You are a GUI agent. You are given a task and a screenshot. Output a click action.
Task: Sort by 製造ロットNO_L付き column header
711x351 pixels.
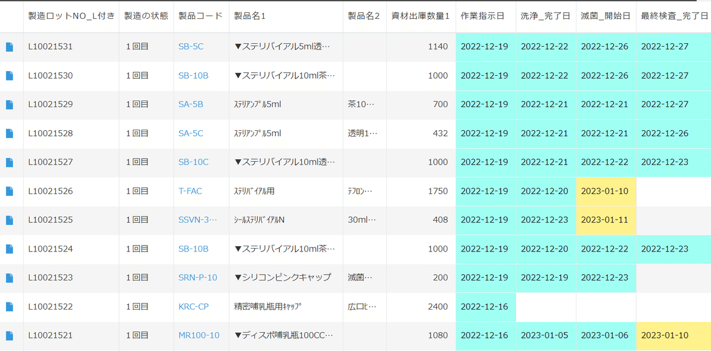[72, 16]
